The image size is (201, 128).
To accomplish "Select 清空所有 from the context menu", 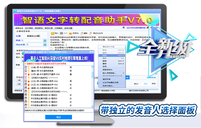I will click(x=112, y=79).
